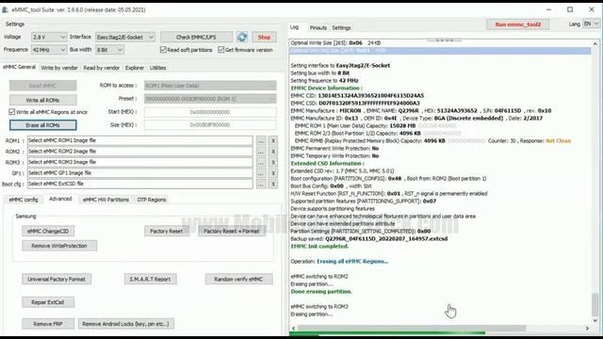603x339 pixels.
Task: Click the log scroll-down arrow
Action: click(595, 320)
